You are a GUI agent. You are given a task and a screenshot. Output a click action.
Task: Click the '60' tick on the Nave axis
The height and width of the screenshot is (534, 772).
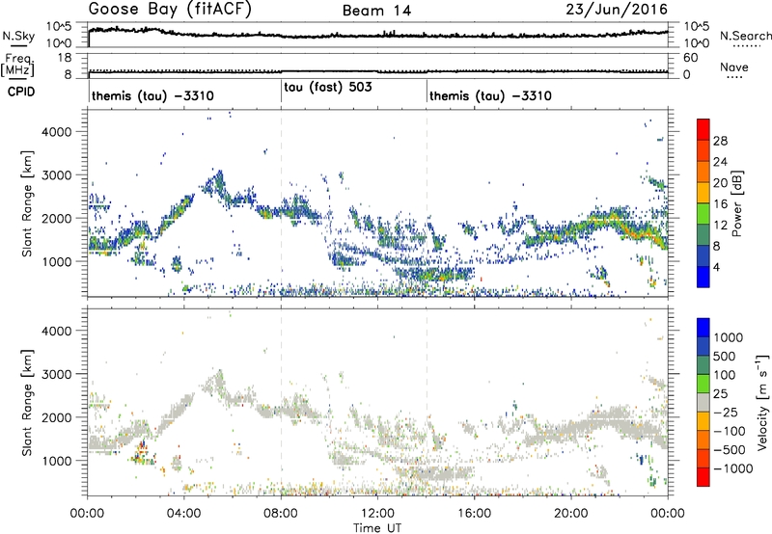tap(690, 58)
